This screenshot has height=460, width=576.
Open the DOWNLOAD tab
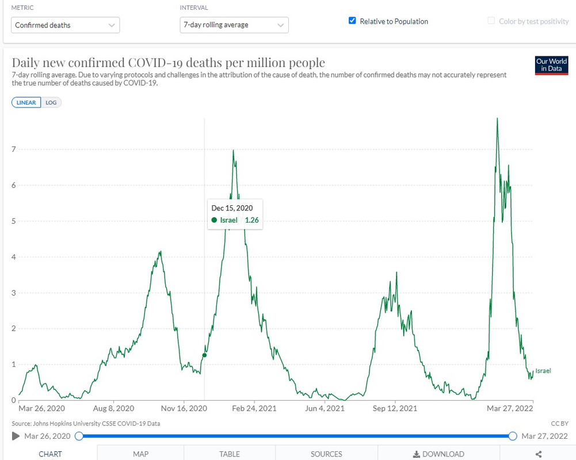coord(438,454)
